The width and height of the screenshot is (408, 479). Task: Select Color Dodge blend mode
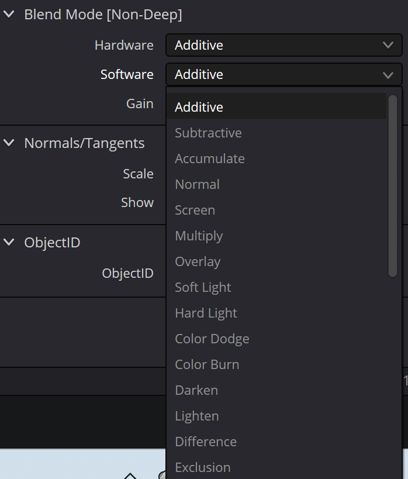[276, 339]
